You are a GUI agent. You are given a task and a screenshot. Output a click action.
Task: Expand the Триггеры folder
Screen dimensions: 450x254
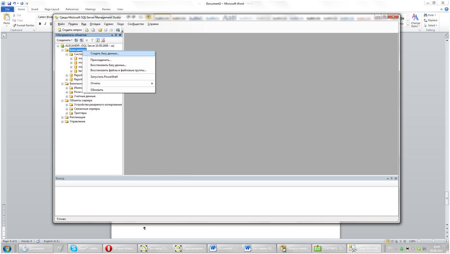pos(67,113)
